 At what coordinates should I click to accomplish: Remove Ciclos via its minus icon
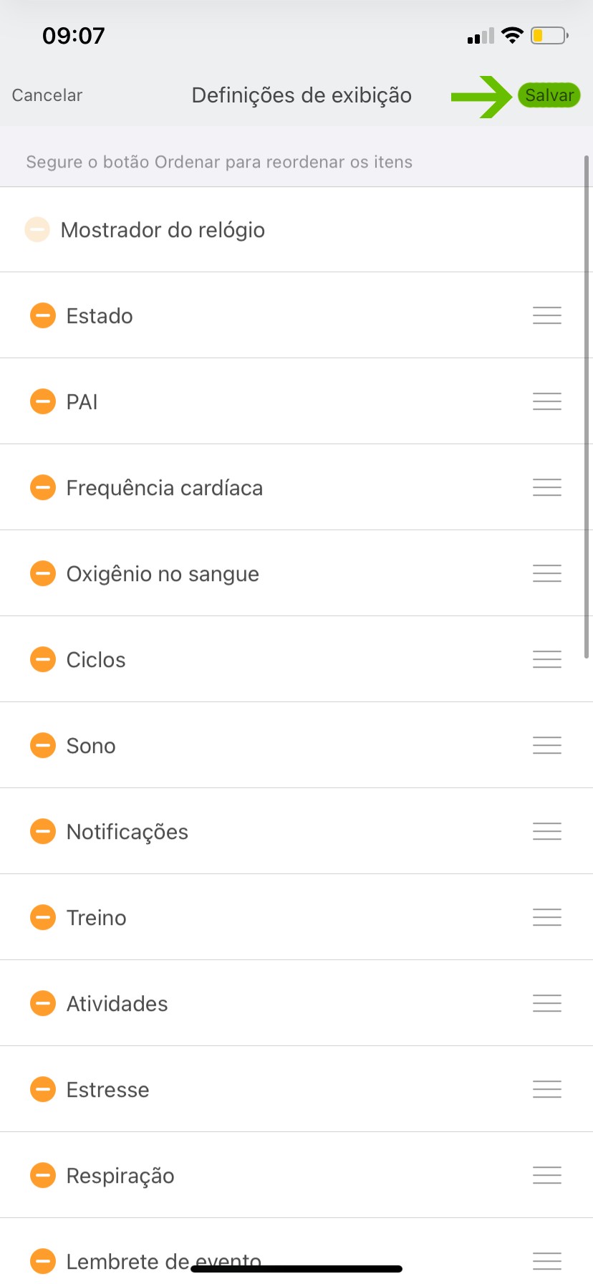(43, 659)
